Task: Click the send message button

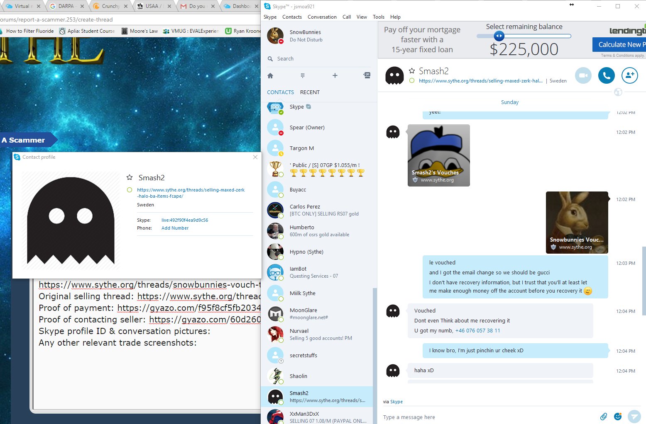Action: click(x=634, y=417)
